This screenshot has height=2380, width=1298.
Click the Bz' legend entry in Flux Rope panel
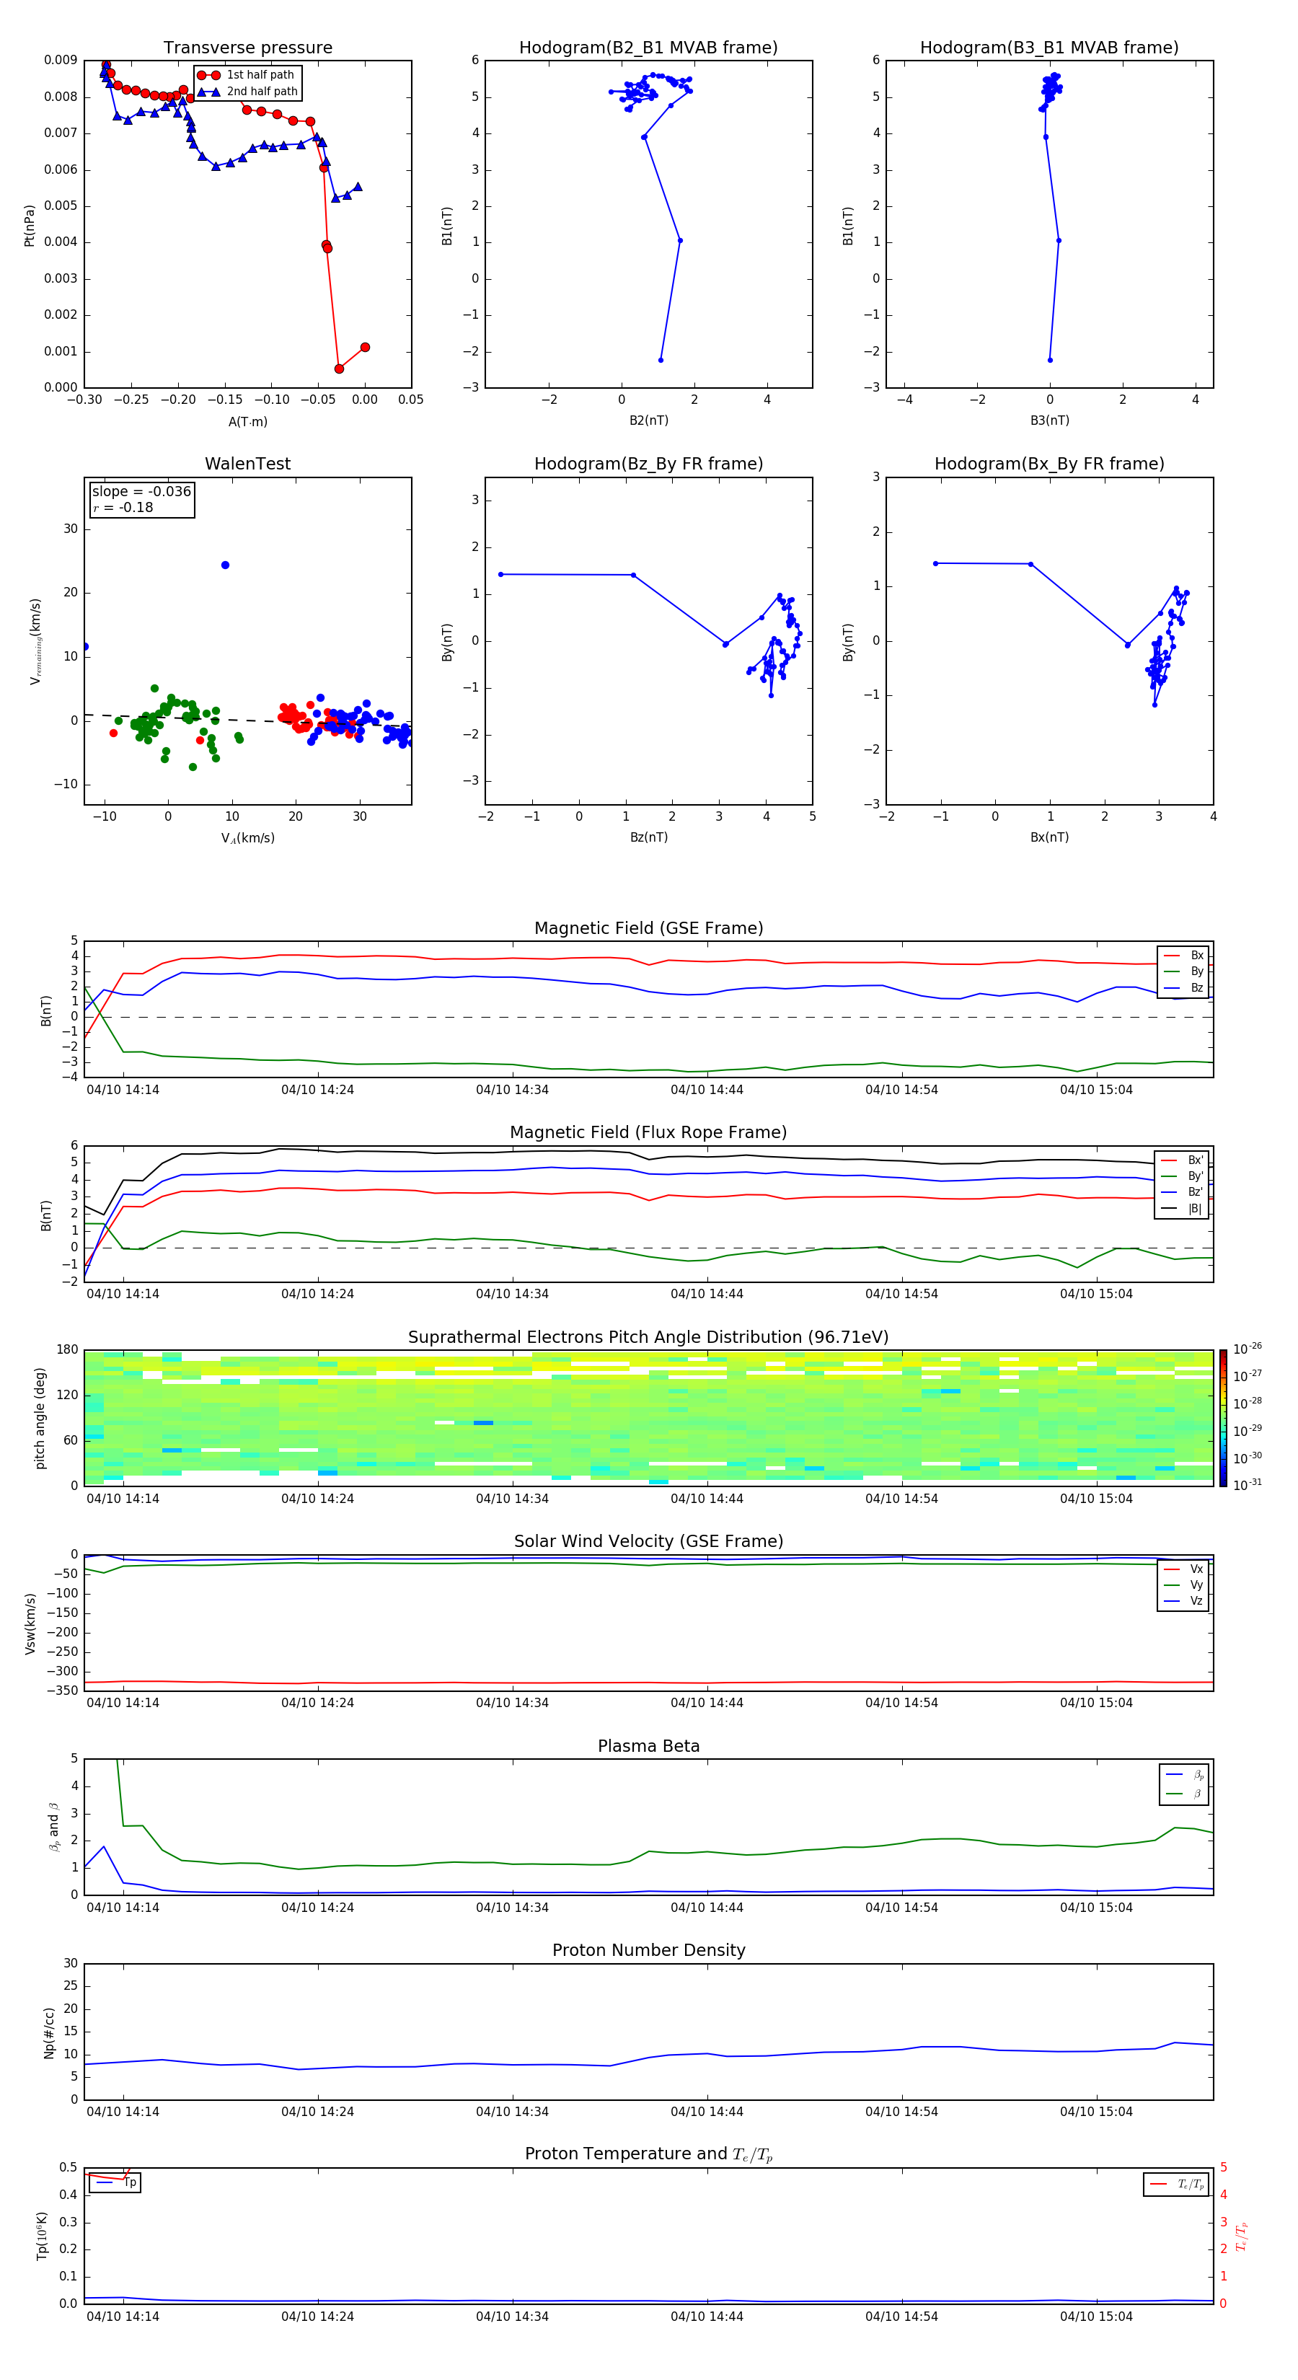[1183, 1193]
